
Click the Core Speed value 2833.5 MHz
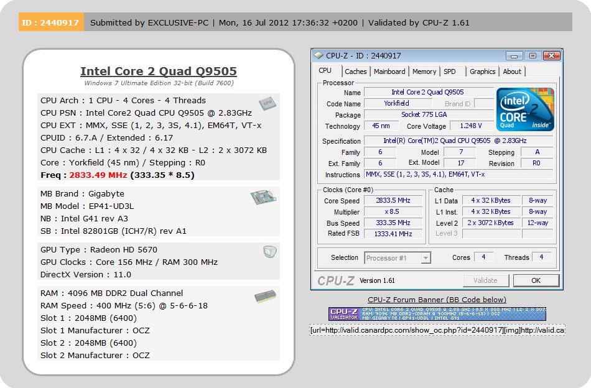click(x=393, y=200)
